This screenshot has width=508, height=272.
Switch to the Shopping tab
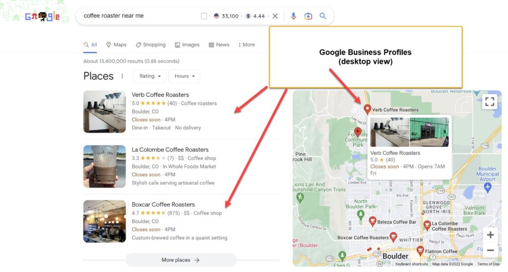(151, 45)
